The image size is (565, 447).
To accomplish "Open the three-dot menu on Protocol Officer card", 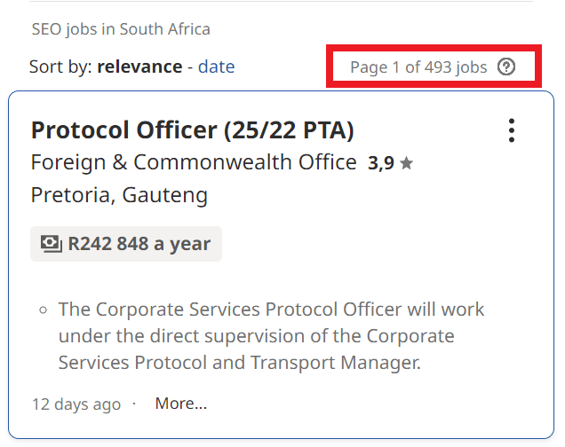I will point(512,130).
